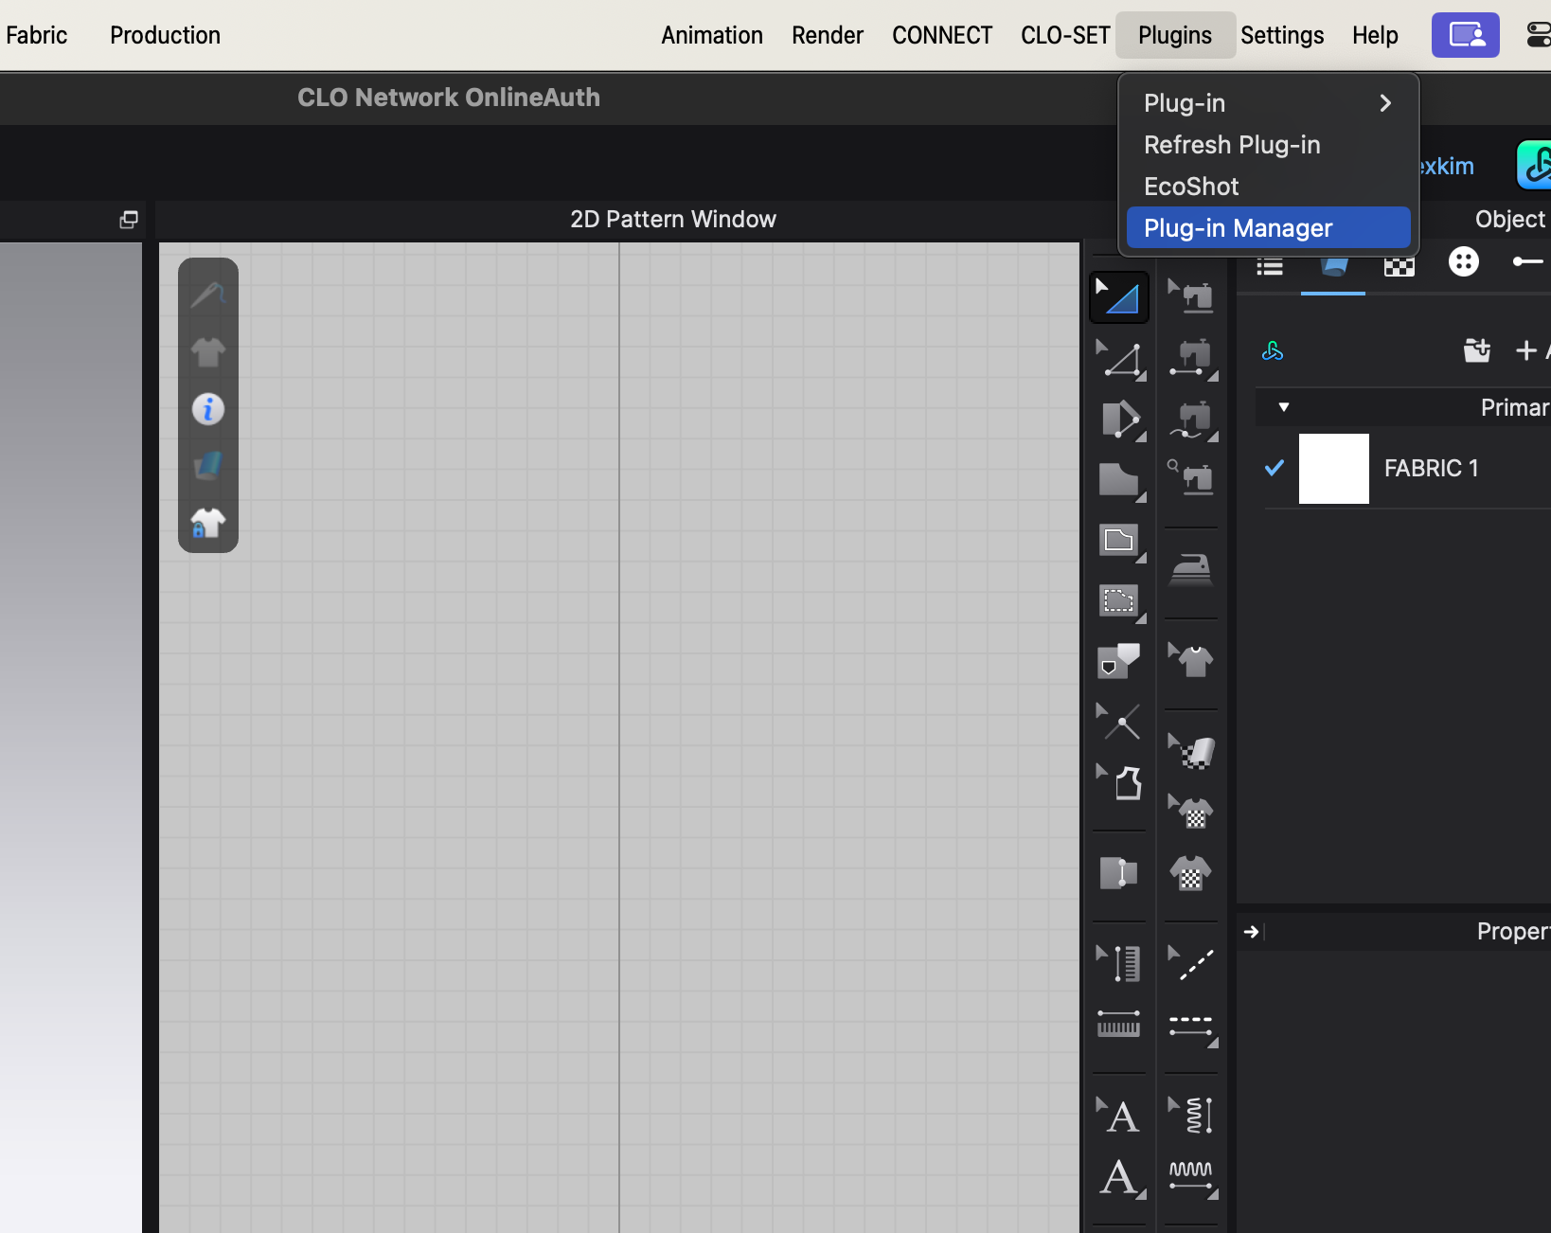
Task: Click the FABRIC 1 white swatch thumbnail
Action: click(1334, 469)
